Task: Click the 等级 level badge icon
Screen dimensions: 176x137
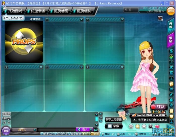Action: 103,134
